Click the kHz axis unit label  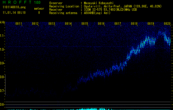click(x=2, y=23)
